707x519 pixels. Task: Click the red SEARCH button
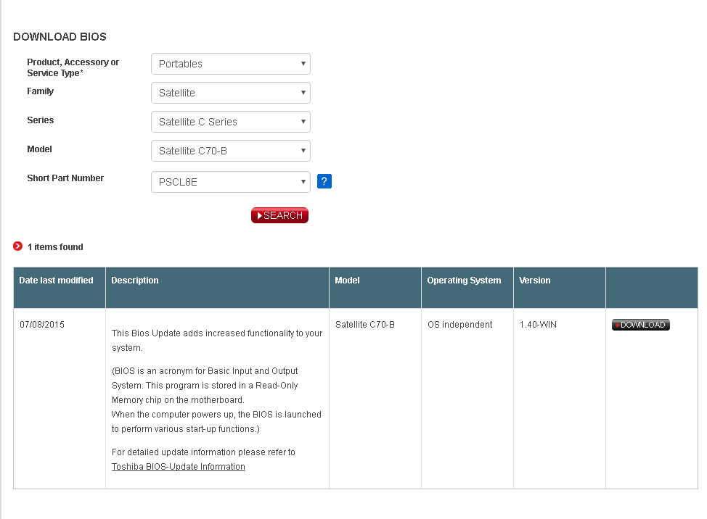(x=279, y=215)
